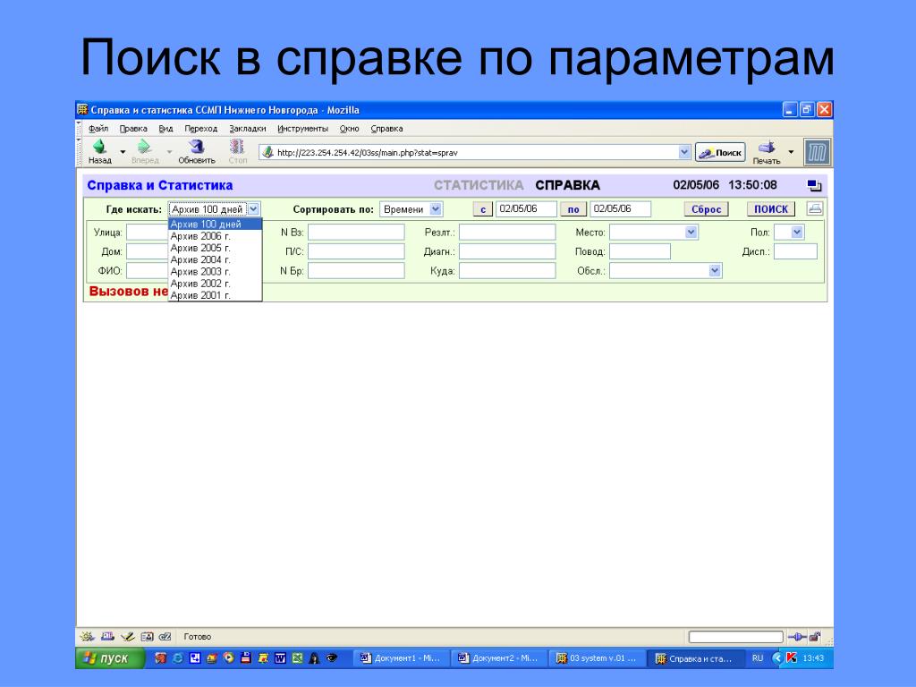Image resolution: width=916 pixels, height=687 pixels.
Task: Expand the Место dropdown
Action: pyautogui.click(x=654, y=232)
